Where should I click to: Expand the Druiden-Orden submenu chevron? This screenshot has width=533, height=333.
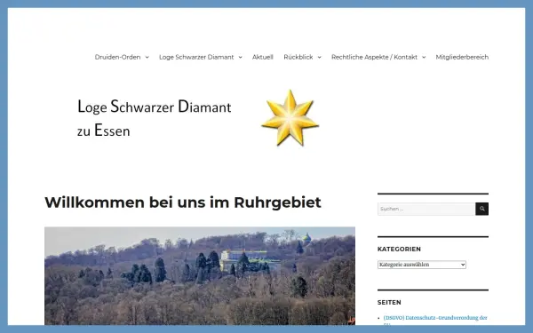[147, 58]
